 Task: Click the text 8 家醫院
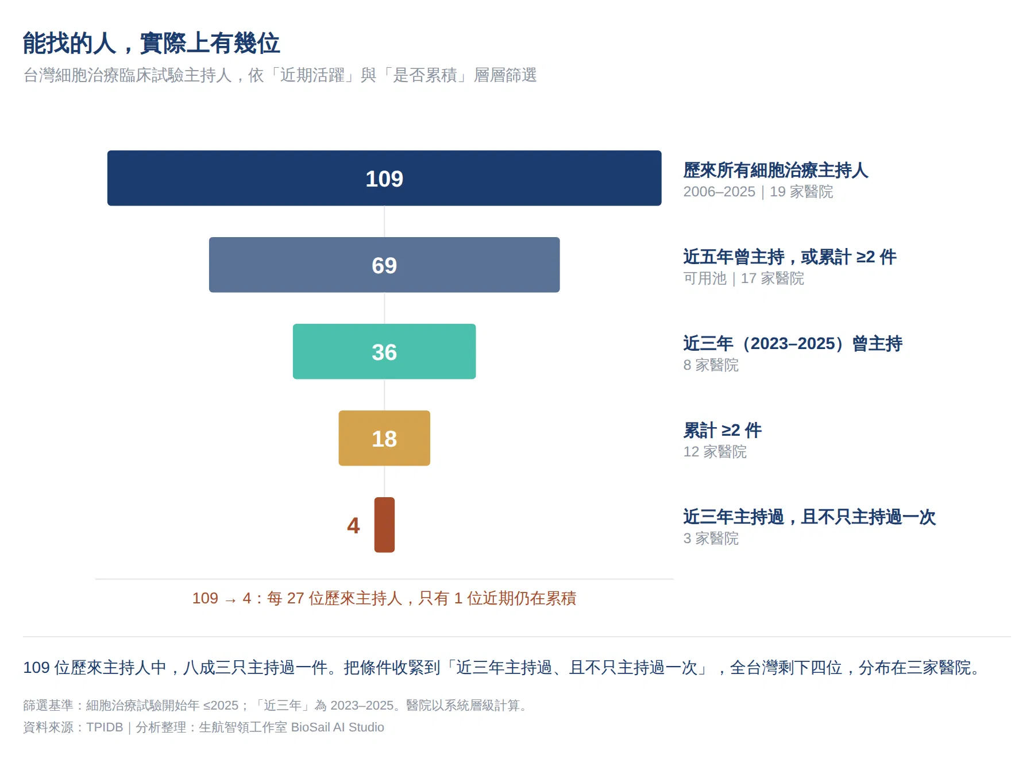click(x=711, y=365)
